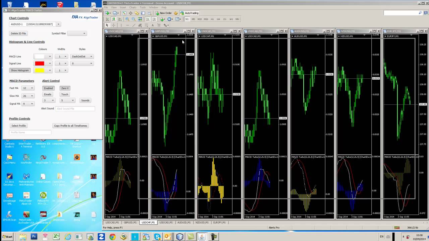Open the Signal MA value dropdown

(x=28, y=104)
